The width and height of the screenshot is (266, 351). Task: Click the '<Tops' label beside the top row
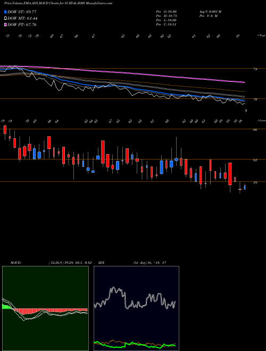(x=261, y=36)
